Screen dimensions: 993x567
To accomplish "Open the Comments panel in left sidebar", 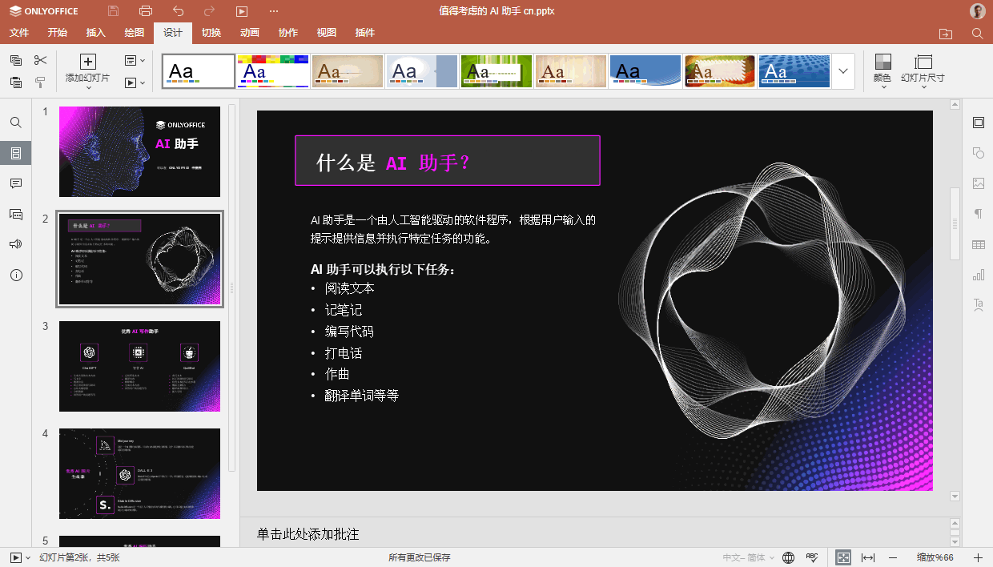I will [x=15, y=183].
